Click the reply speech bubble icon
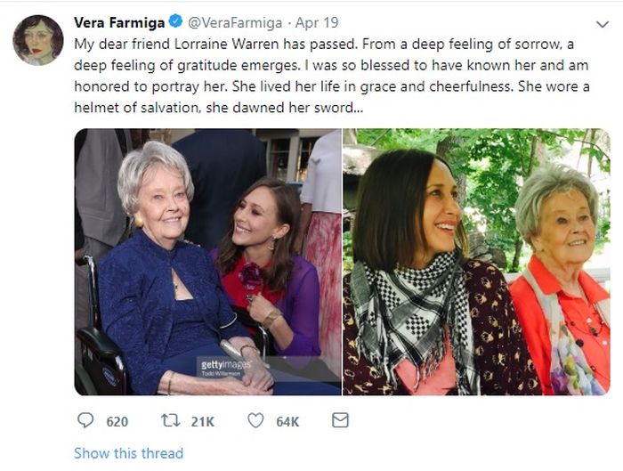 click(85, 420)
